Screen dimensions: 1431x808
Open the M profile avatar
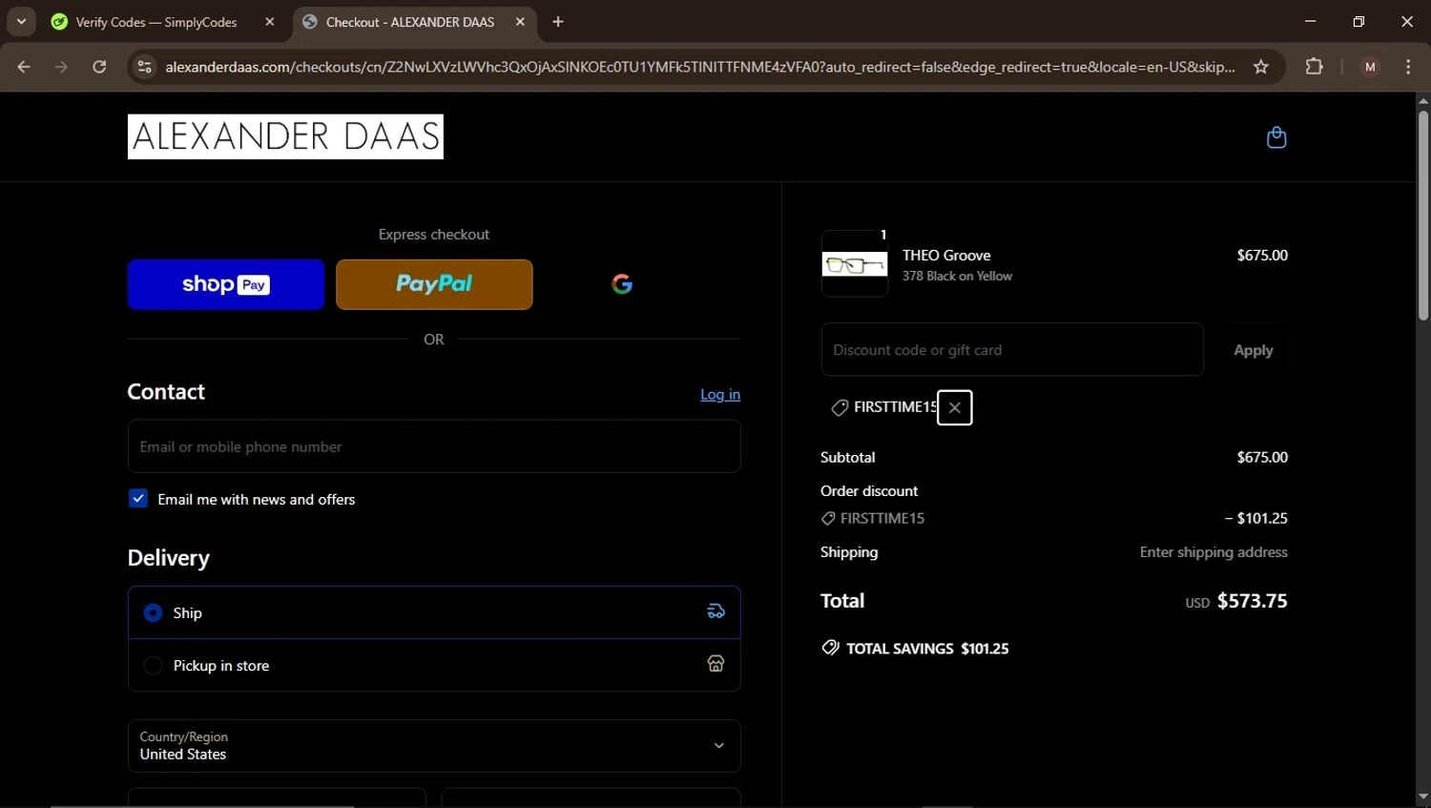pos(1370,67)
